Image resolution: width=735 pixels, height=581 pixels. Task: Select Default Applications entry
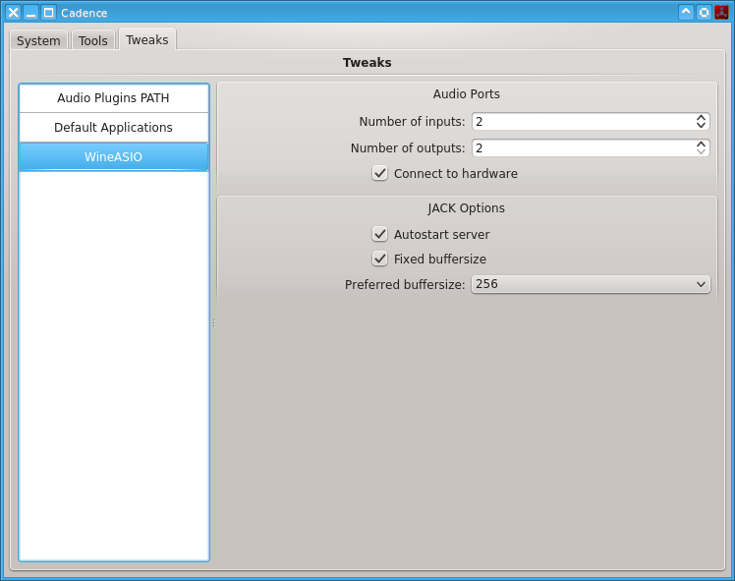coord(113,128)
